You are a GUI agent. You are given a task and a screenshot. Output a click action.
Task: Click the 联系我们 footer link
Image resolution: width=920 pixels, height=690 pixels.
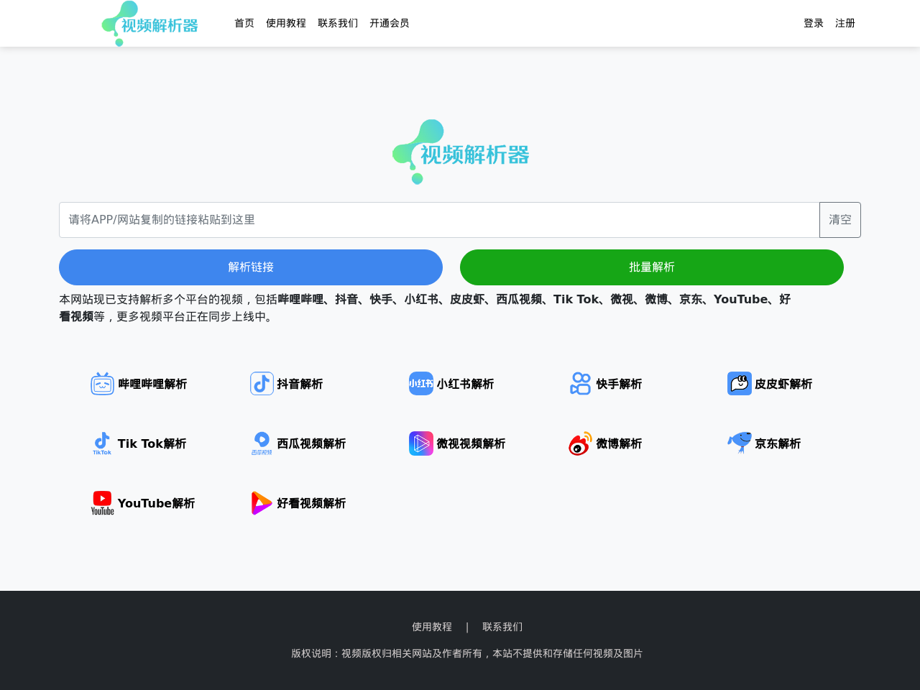pos(502,627)
